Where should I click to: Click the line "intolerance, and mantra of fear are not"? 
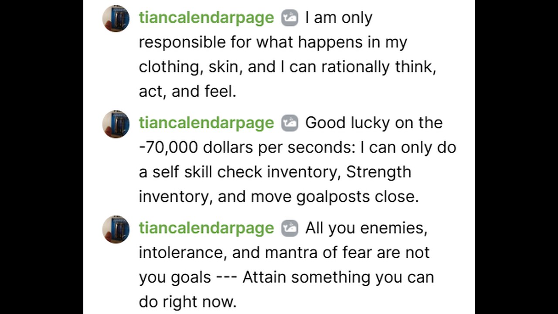(x=284, y=253)
